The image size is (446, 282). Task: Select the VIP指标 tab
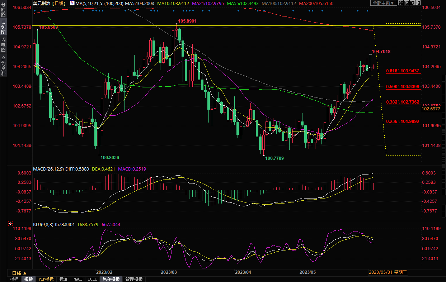(x=46, y=279)
